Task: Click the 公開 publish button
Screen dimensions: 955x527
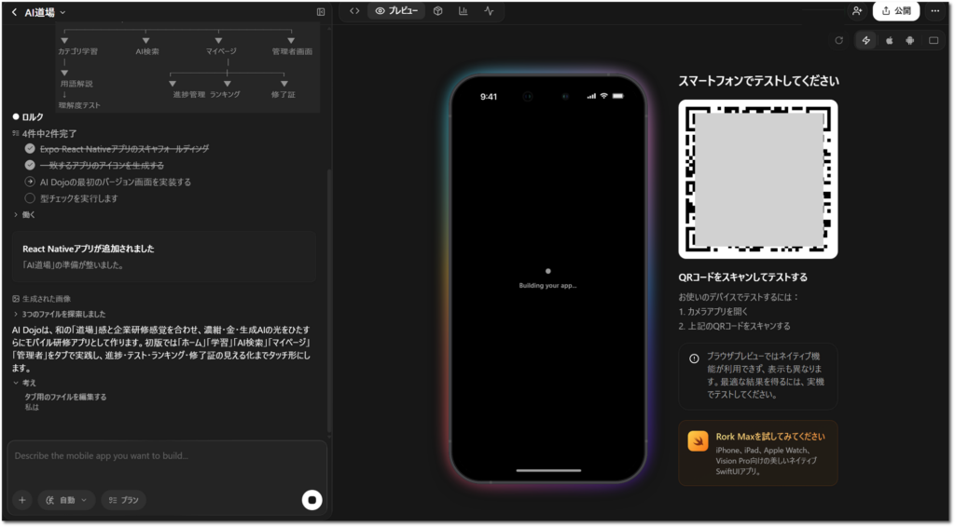Action: pyautogui.click(x=895, y=11)
